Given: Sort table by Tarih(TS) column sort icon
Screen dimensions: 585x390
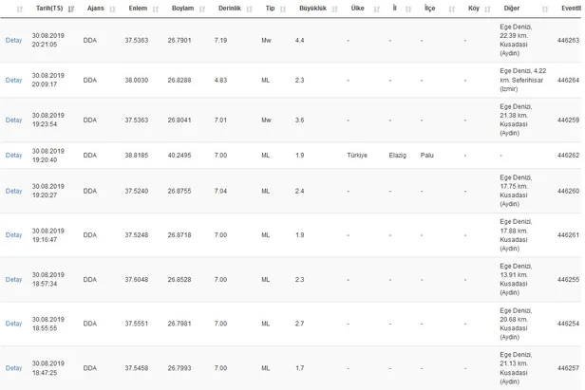Looking at the screenshot, I should coord(71,9).
